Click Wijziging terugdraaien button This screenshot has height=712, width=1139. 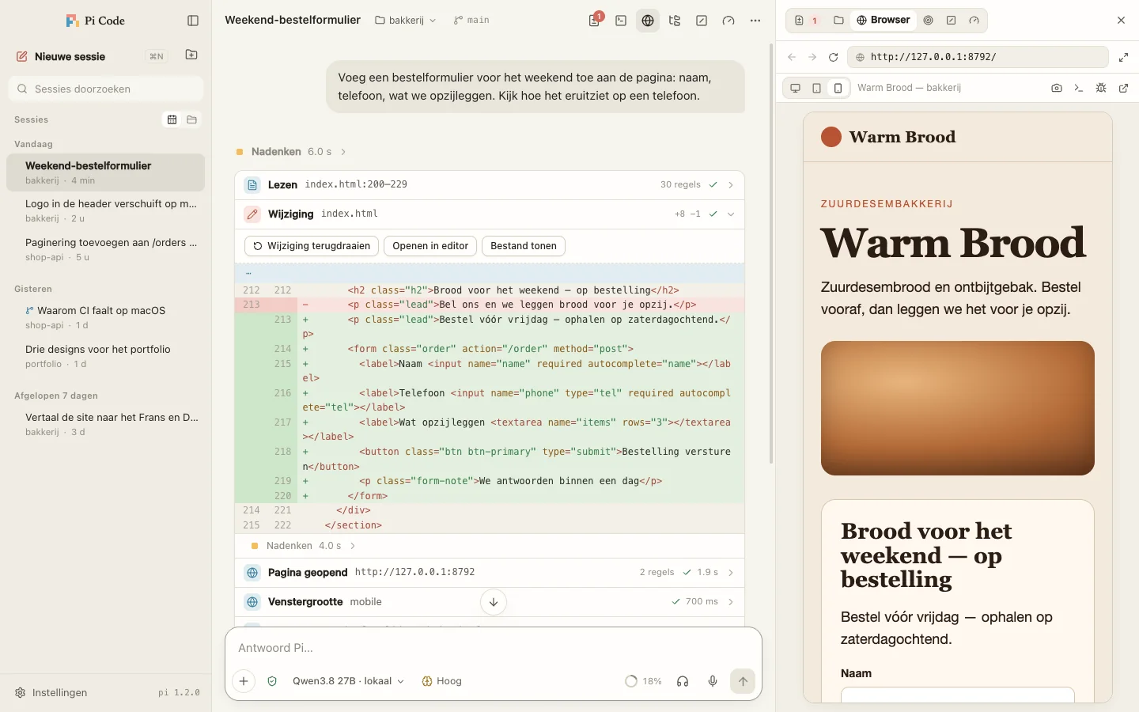point(312,246)
